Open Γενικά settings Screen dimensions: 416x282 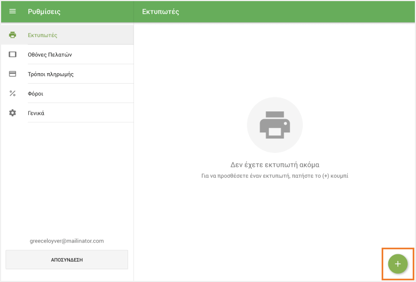point(67,113)
